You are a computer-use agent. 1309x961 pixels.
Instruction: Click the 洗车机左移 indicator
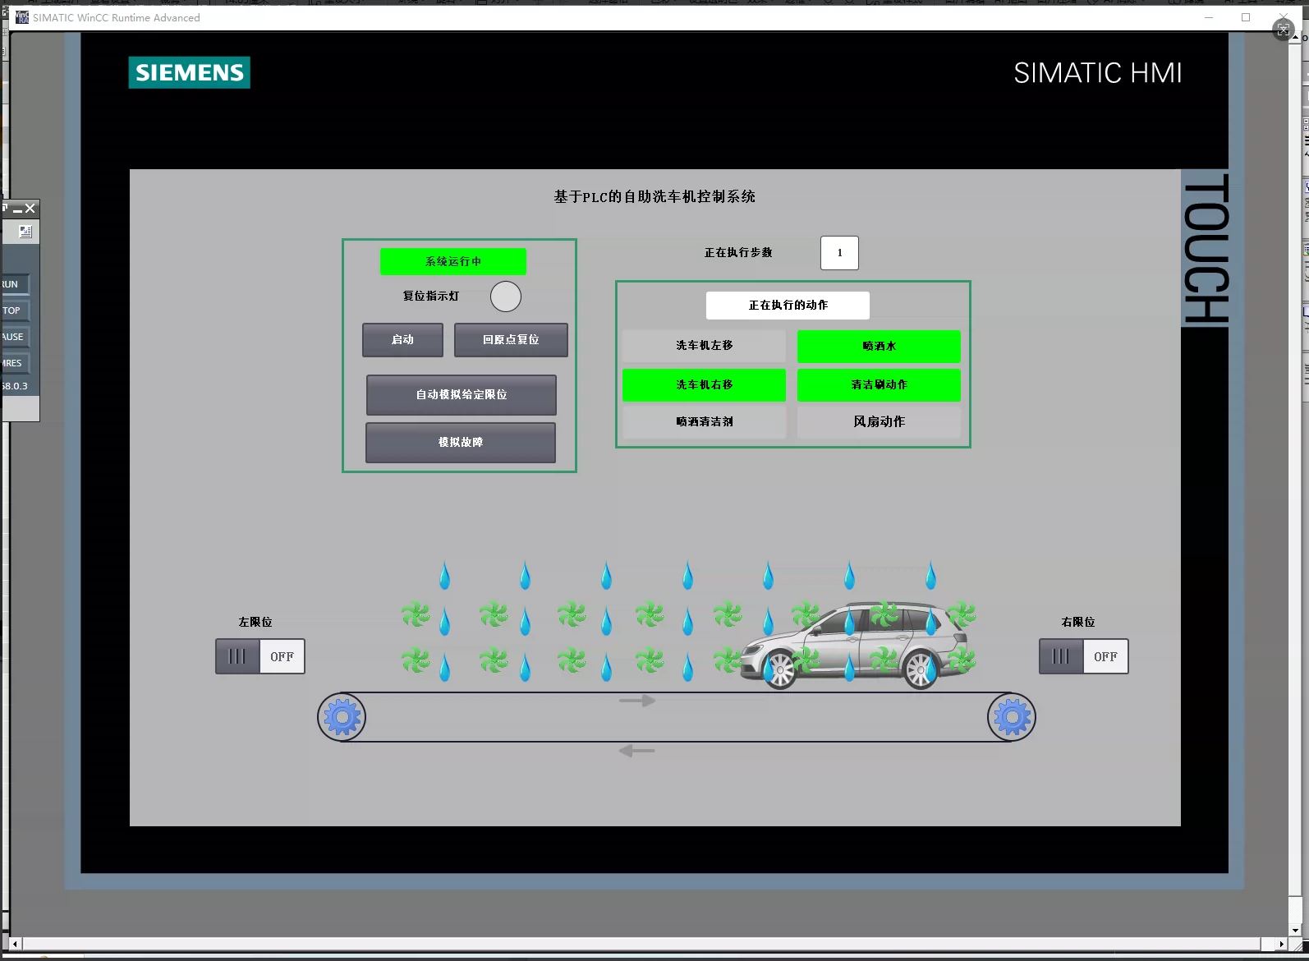[x=704, y=346]
